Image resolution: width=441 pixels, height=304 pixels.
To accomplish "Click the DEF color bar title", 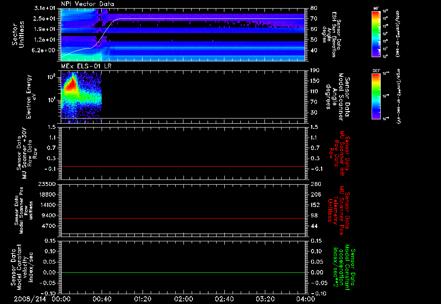I will (376, 71).
